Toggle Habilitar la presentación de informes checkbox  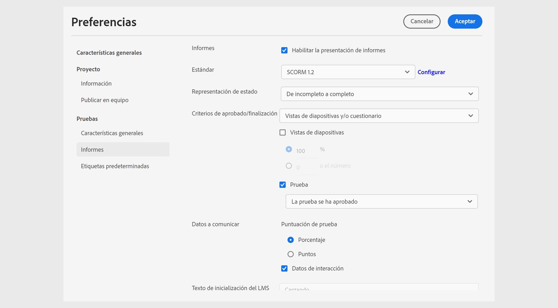(285, 51)
